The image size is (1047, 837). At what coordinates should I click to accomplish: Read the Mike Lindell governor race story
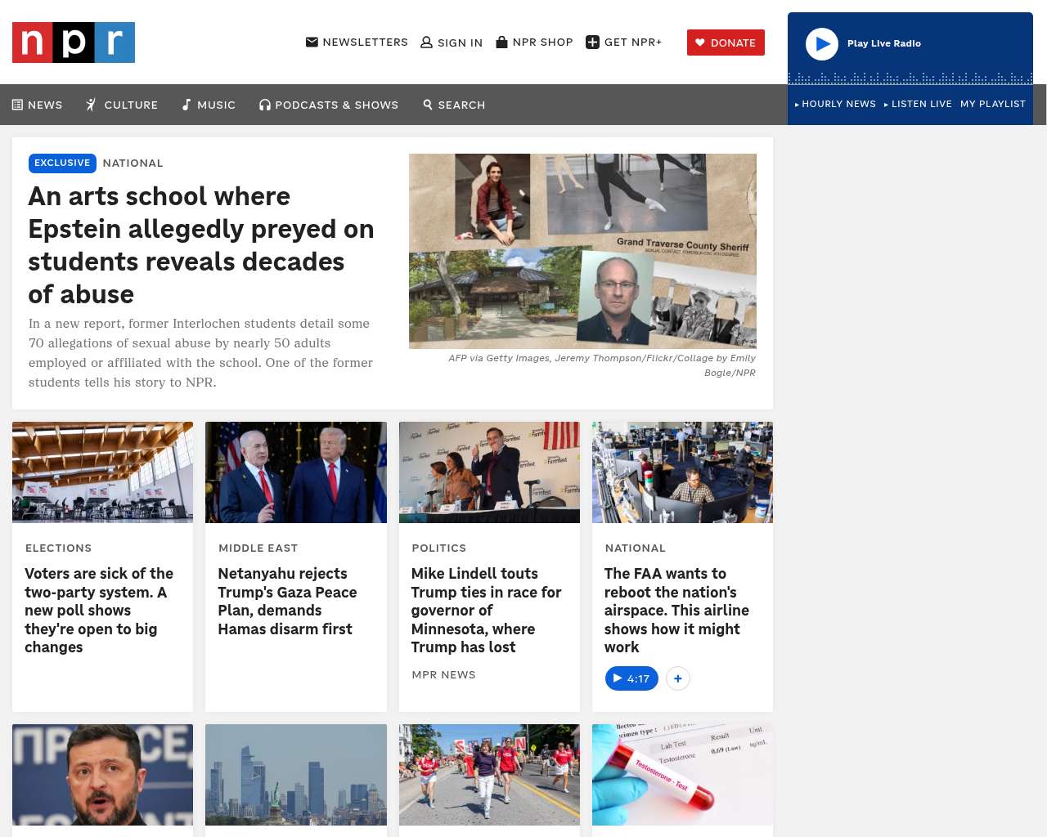pyautogui.click(x=487, y=611)
